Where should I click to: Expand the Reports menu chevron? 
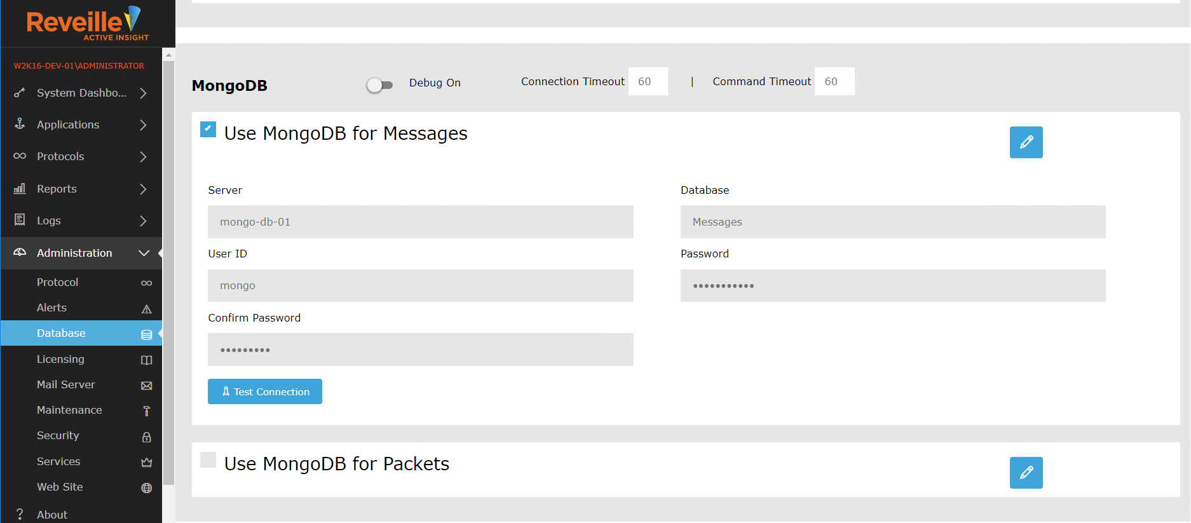pyautogui.click(x=143, y=189)
